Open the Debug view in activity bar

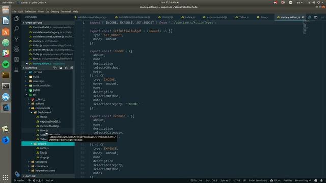pyautogui.click(x=16, y=49)
